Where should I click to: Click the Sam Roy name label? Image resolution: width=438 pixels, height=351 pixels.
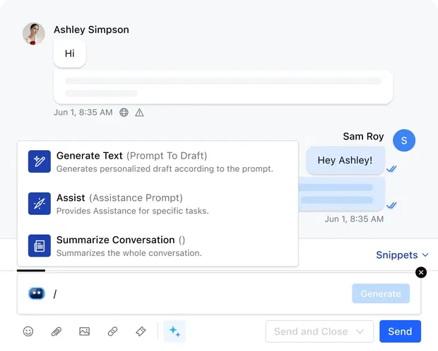click(363, 136)
